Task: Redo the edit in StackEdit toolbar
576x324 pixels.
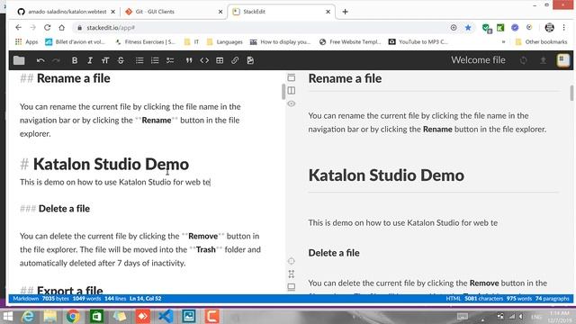Action: pyautogui.click(x=56, y=60)
